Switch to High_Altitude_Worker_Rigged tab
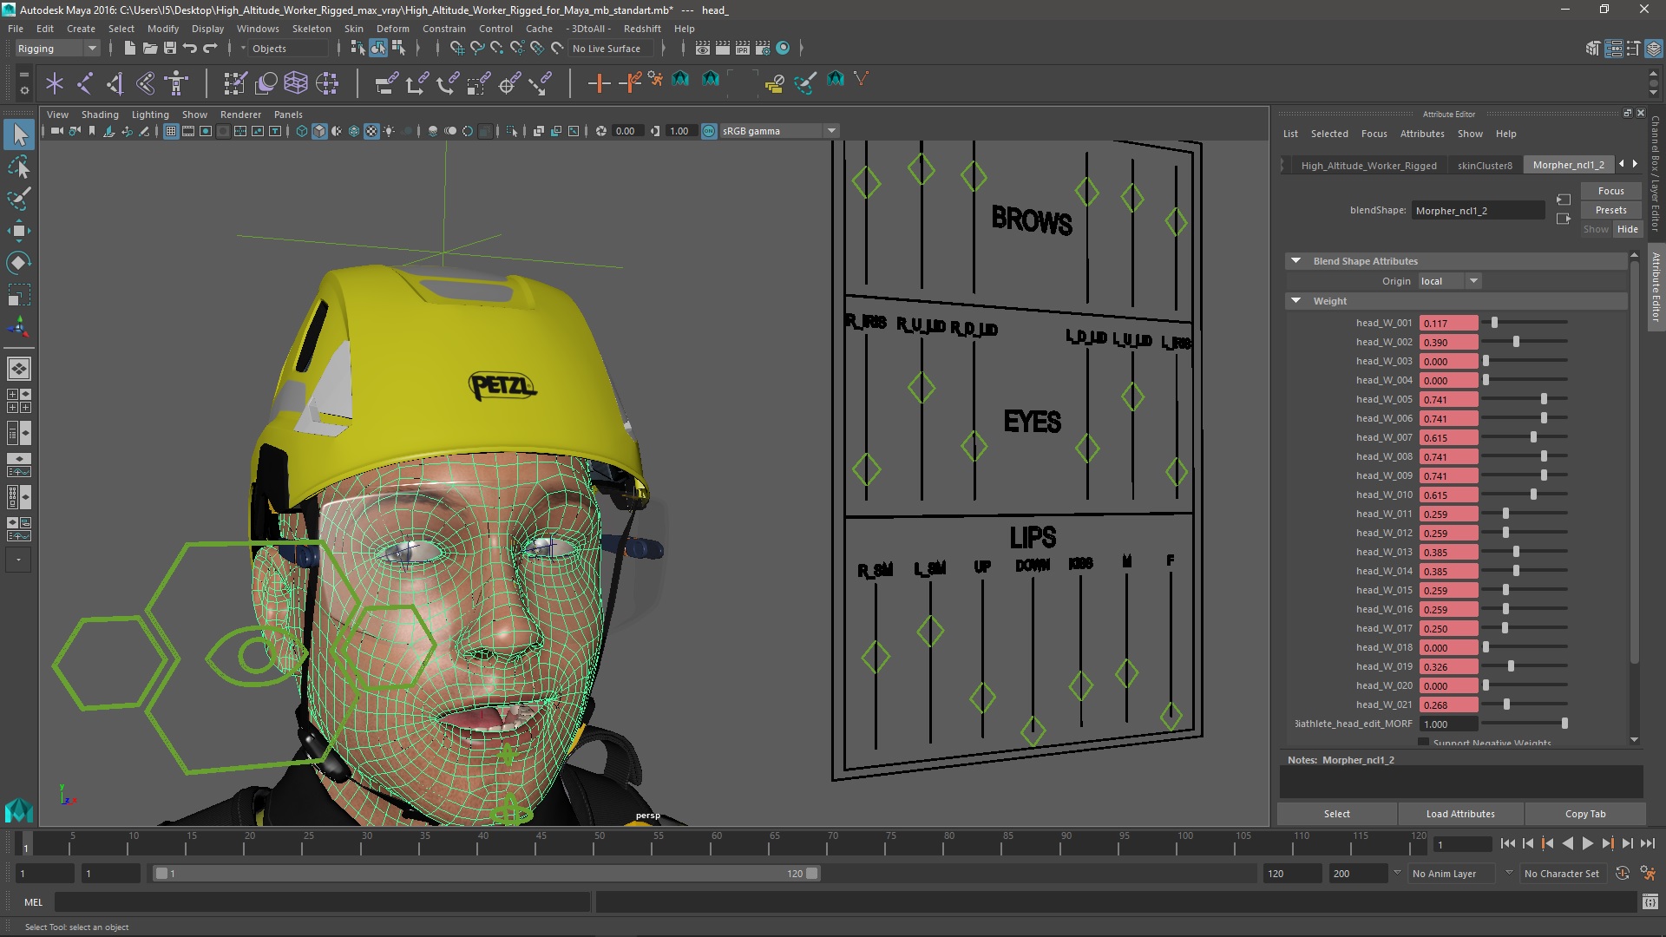 [x=1368, y=165]
